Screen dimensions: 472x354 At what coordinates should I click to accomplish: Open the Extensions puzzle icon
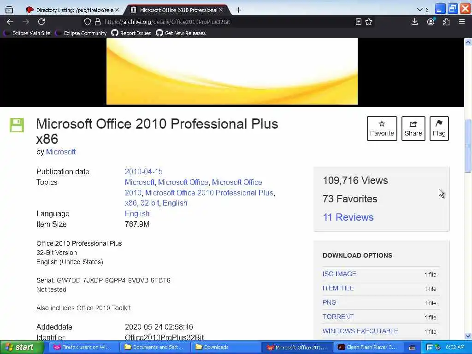click(446, 22)
